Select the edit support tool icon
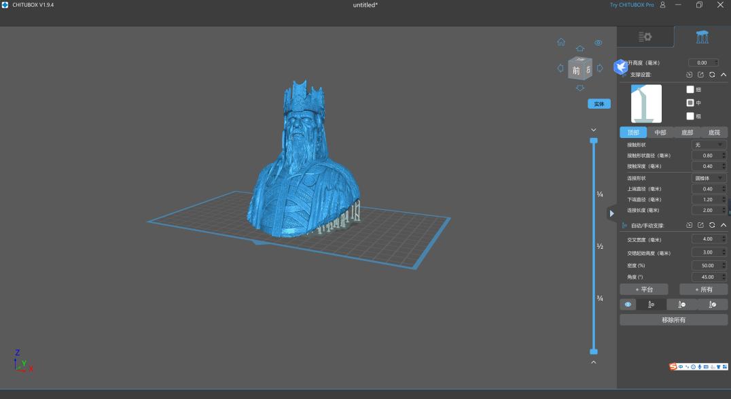Viewport: 731px width, 399px height. tap(712, 304)
